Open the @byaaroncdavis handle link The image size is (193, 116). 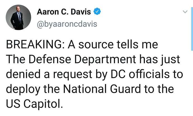tap(67, 24)
